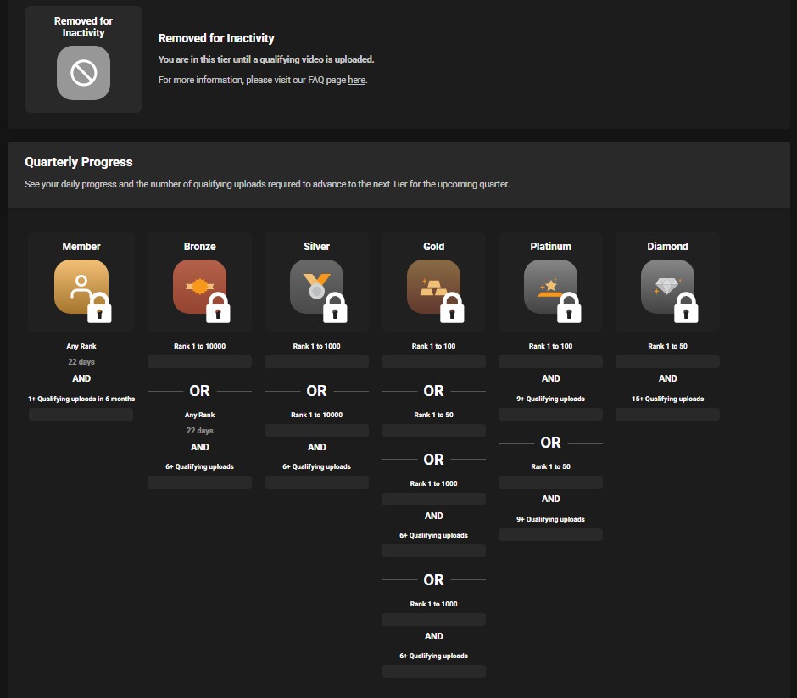
Task: Click Silver's Rank 1 to 1000 progress bar
Action: (316, 362)
